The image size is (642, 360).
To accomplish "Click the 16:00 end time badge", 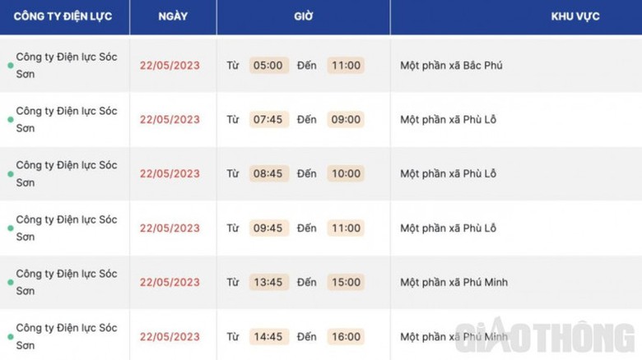I will point(346,336).
